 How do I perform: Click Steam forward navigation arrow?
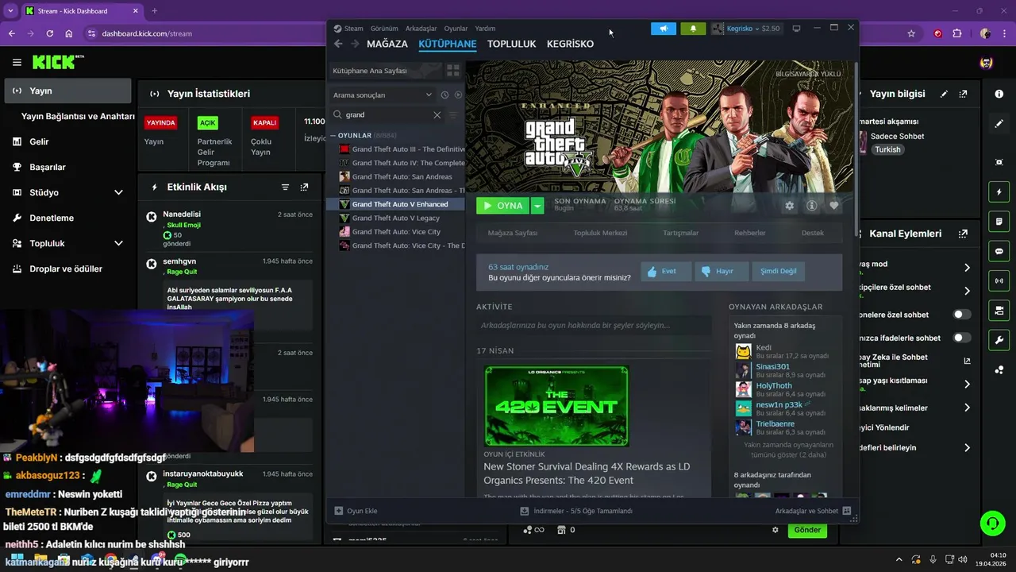point(355,44)
